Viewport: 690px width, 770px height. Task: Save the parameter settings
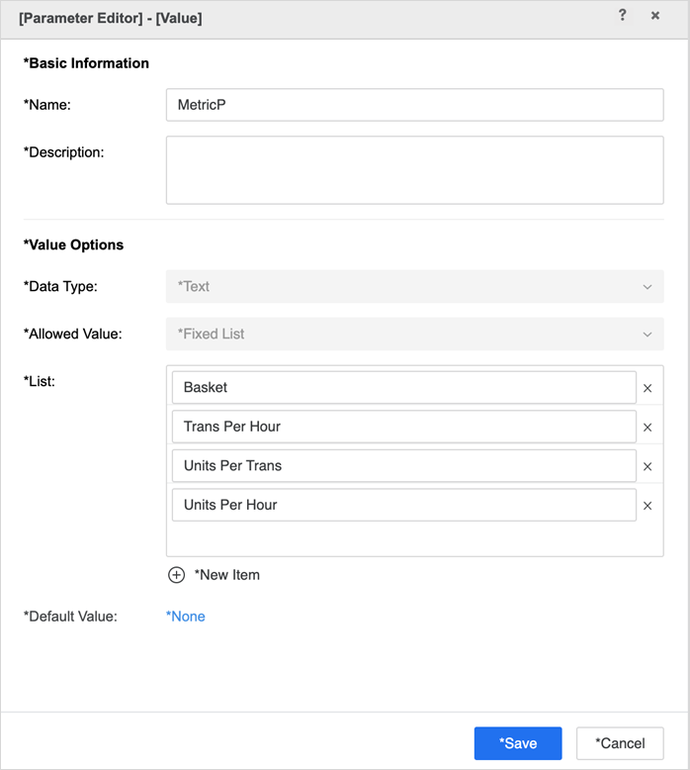tap(518, 743)
